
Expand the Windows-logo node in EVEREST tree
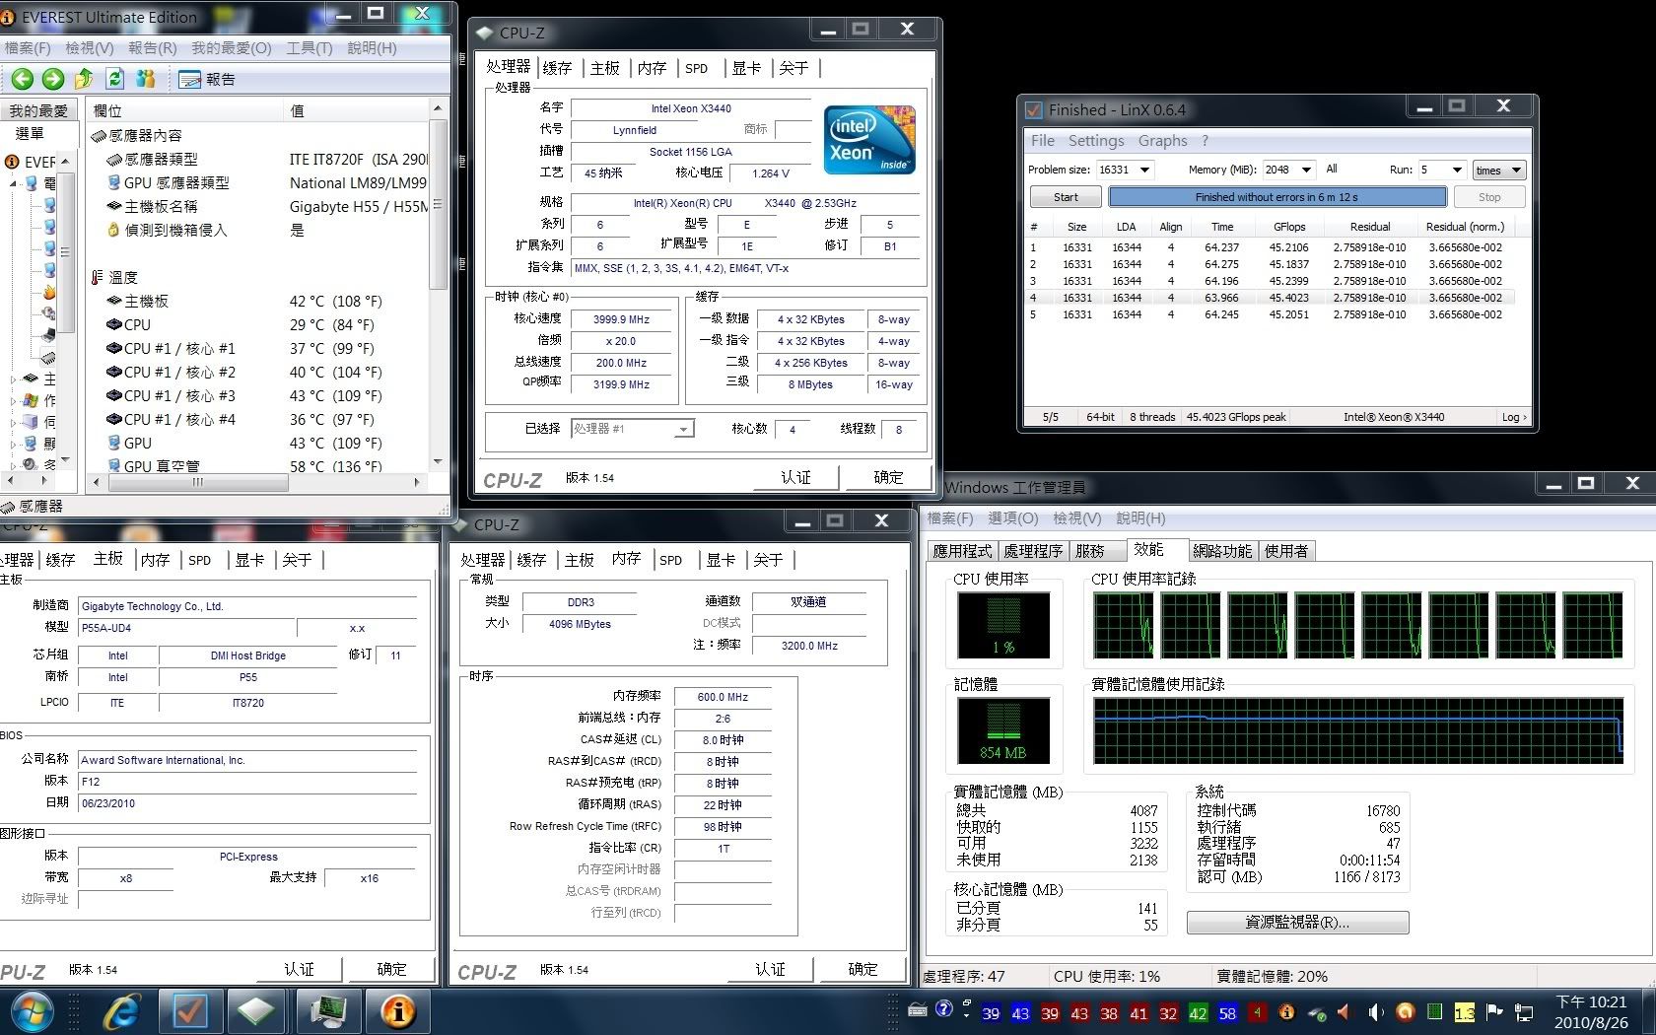13,400
